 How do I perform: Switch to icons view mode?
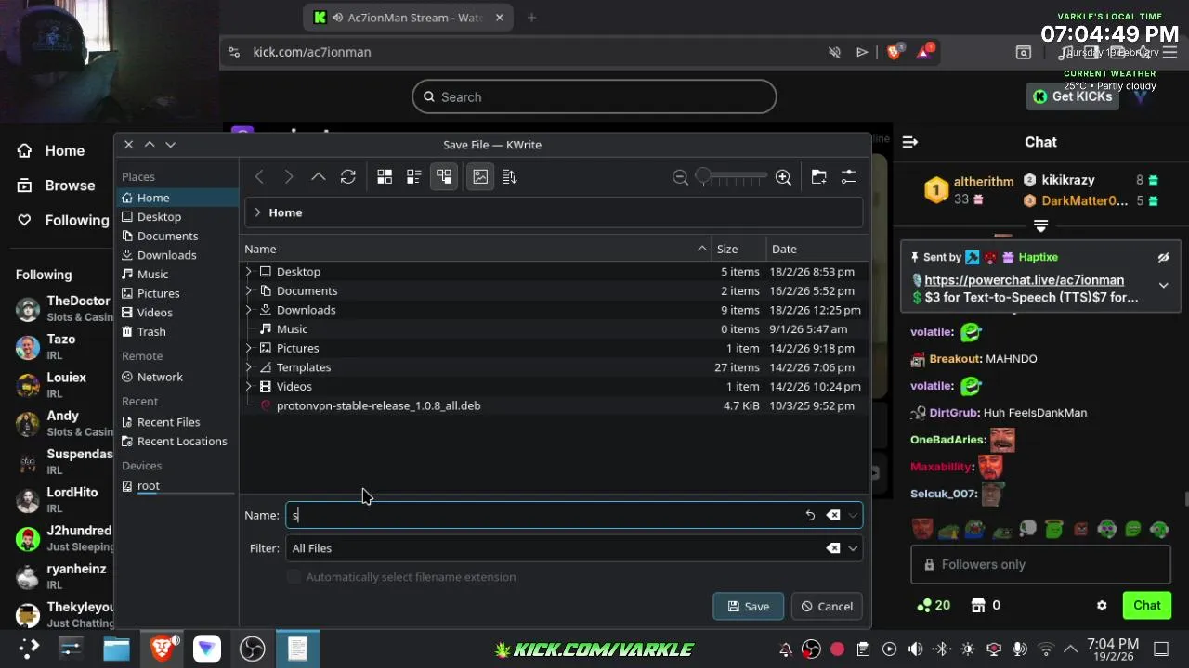(x=385, y=176)
